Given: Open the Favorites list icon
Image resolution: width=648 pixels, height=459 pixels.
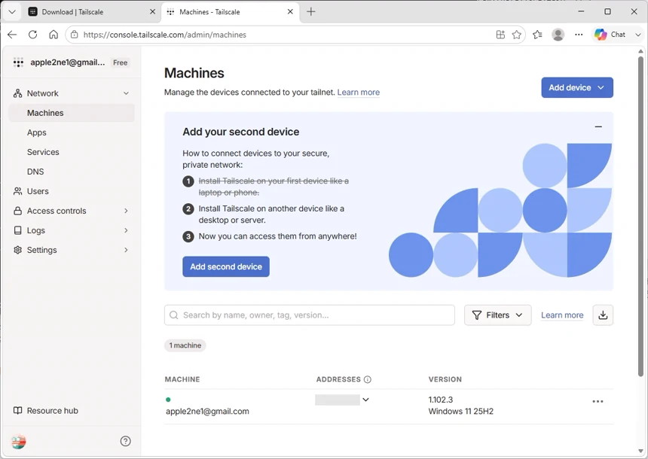Looking at the screenshot, I should (x=537, y=35).
